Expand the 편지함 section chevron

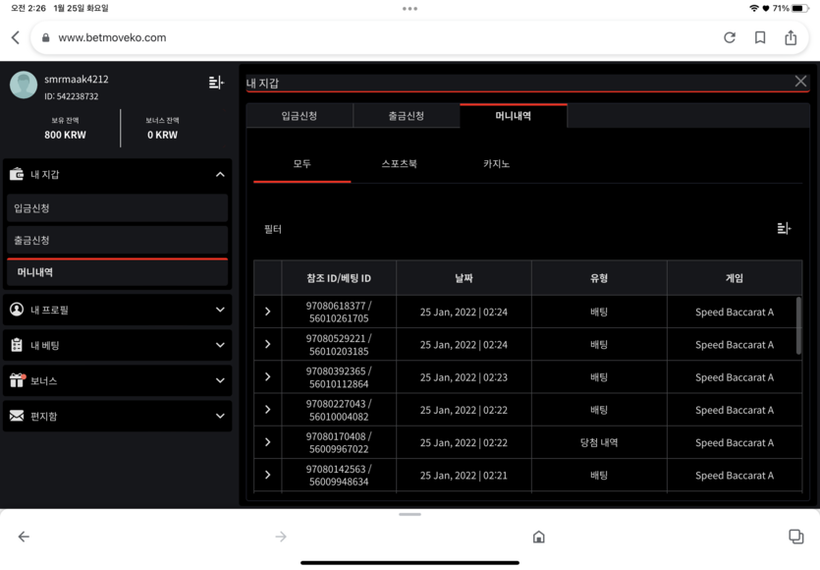[220, 416]
